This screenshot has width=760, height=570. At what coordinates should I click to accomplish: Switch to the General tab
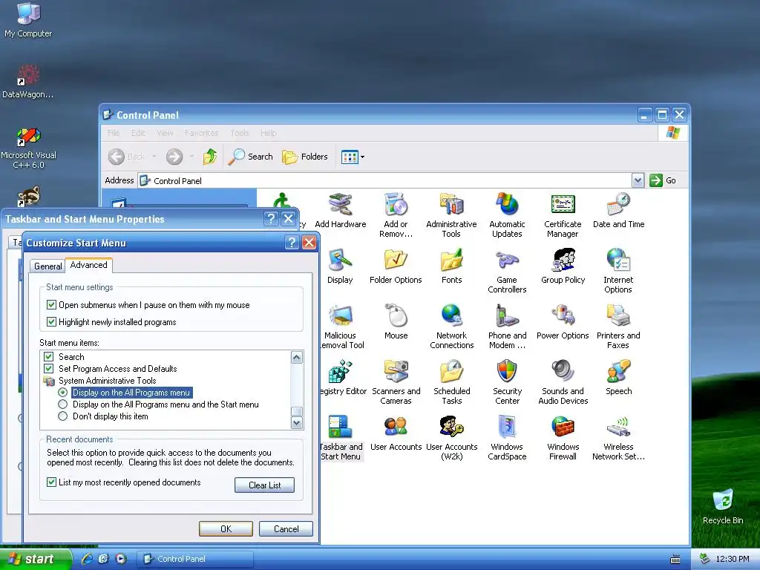click(47, 266)
